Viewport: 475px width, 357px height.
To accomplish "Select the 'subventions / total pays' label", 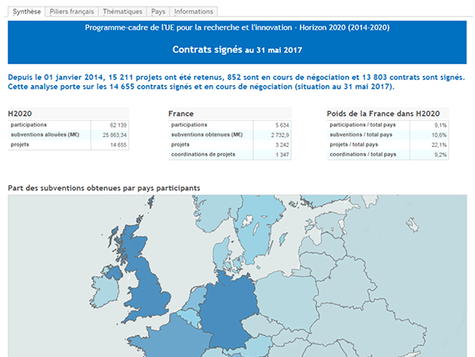I will pyautogui.click(x=361, y=134).
